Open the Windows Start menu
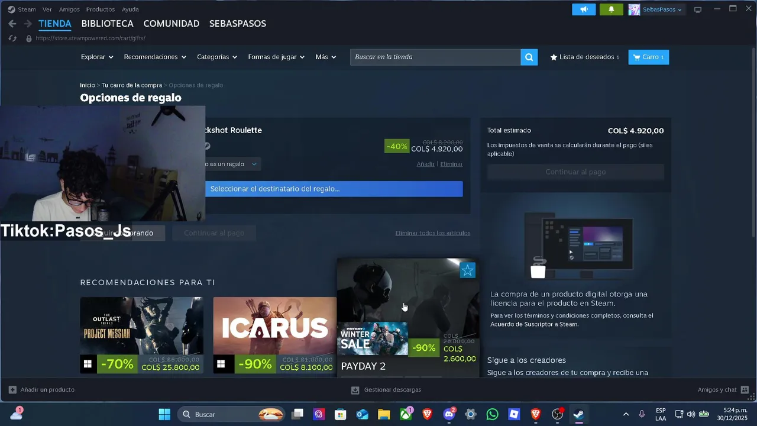This screenshot has height=426, width=757. [164, 414]
